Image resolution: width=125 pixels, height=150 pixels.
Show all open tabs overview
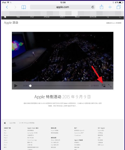(x=119, y=7)
